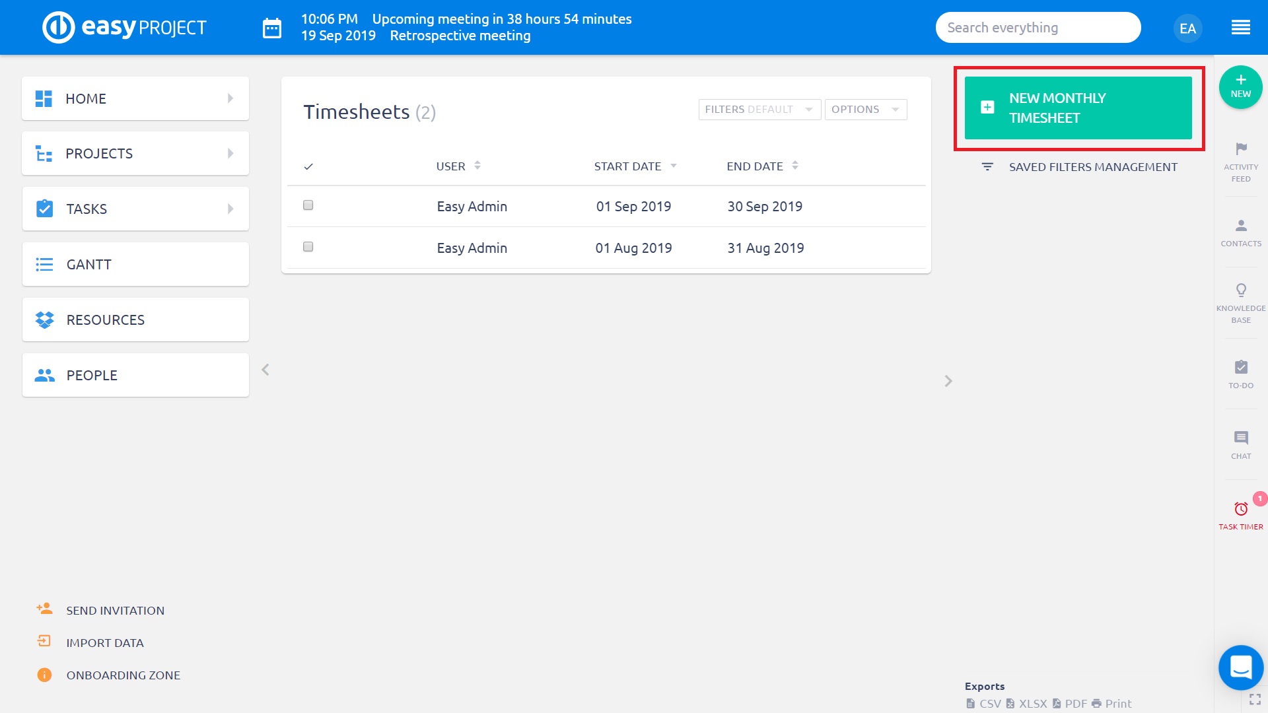The image size is (1268, 713).
Task: Open the To-Do checklist icon
Action: (1241, 367)
